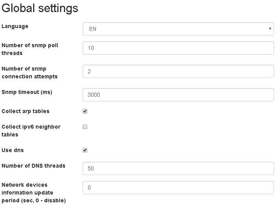Image resolution: width=276 pixels, height=207 pixels.
Task: Click the Language label text
Action: pyautogui.click(x=15, y=26)
